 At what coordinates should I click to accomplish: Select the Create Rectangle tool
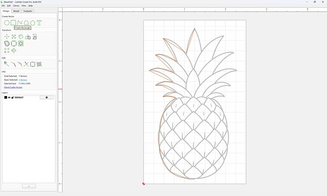[13, 23]
